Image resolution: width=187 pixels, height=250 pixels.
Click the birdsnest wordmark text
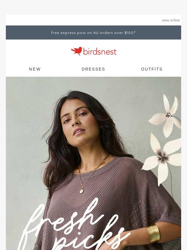click(x=100, y=52)
